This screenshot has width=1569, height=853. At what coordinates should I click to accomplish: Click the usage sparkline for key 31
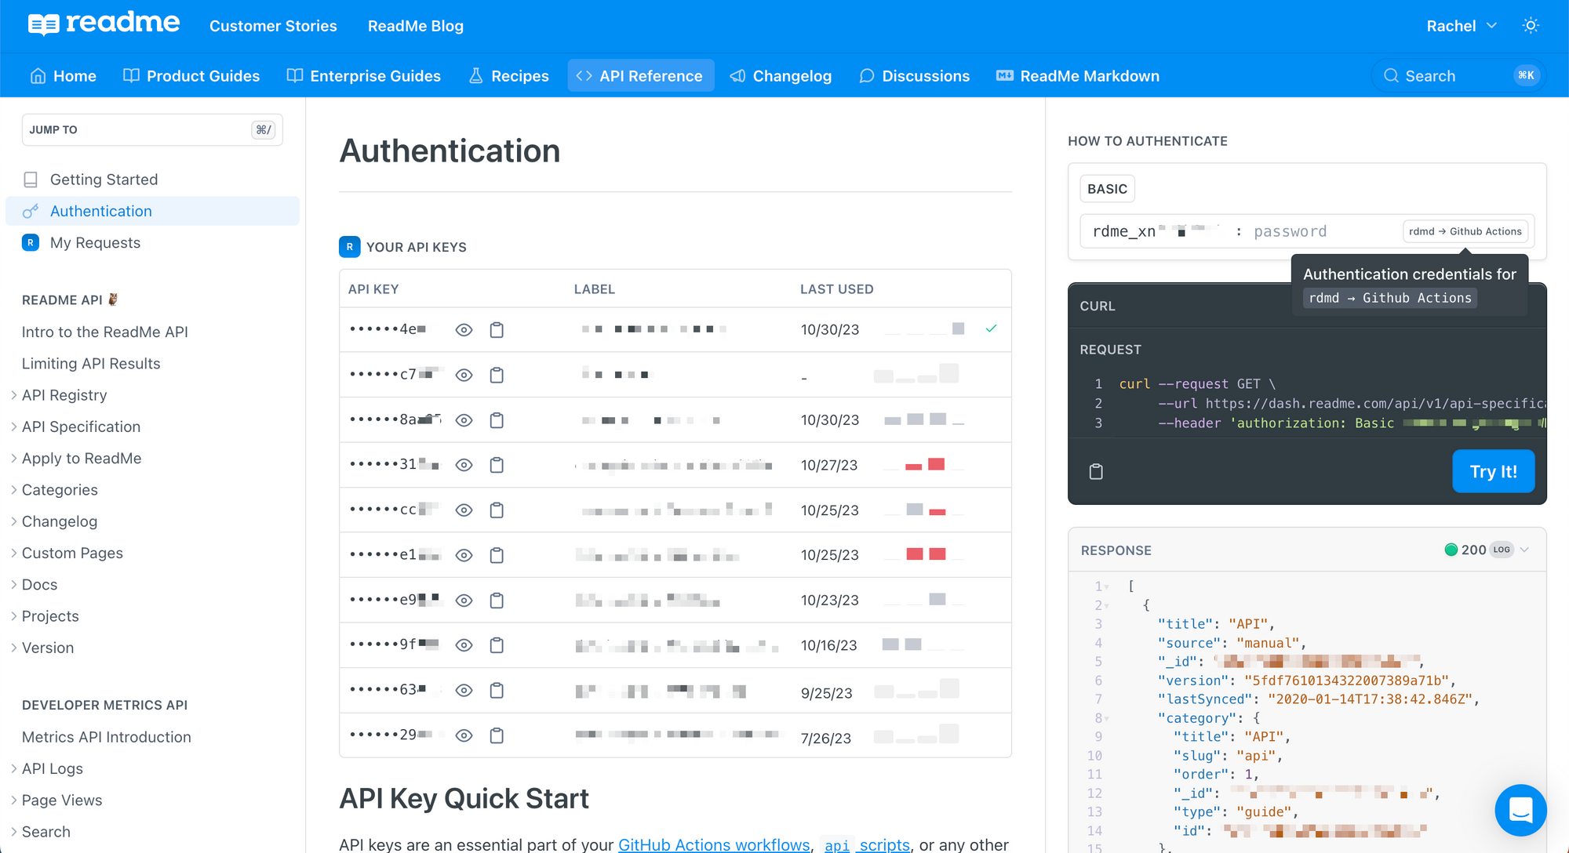pyautogui.click(x=924, y=465)
